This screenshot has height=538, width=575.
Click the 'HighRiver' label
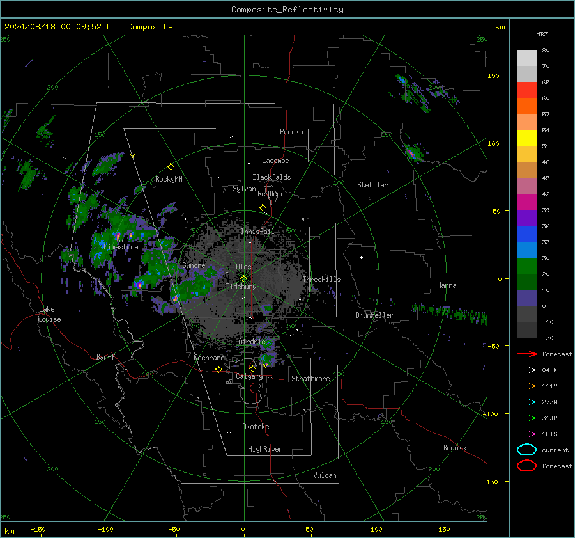point(265,449)
